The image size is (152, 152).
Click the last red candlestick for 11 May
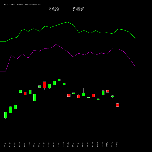118,105
